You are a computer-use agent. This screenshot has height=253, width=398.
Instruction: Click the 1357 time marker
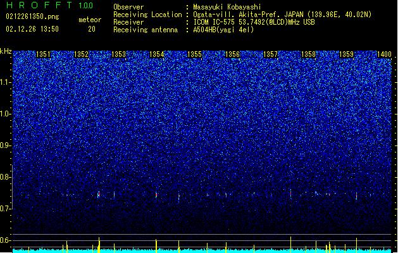270,54
